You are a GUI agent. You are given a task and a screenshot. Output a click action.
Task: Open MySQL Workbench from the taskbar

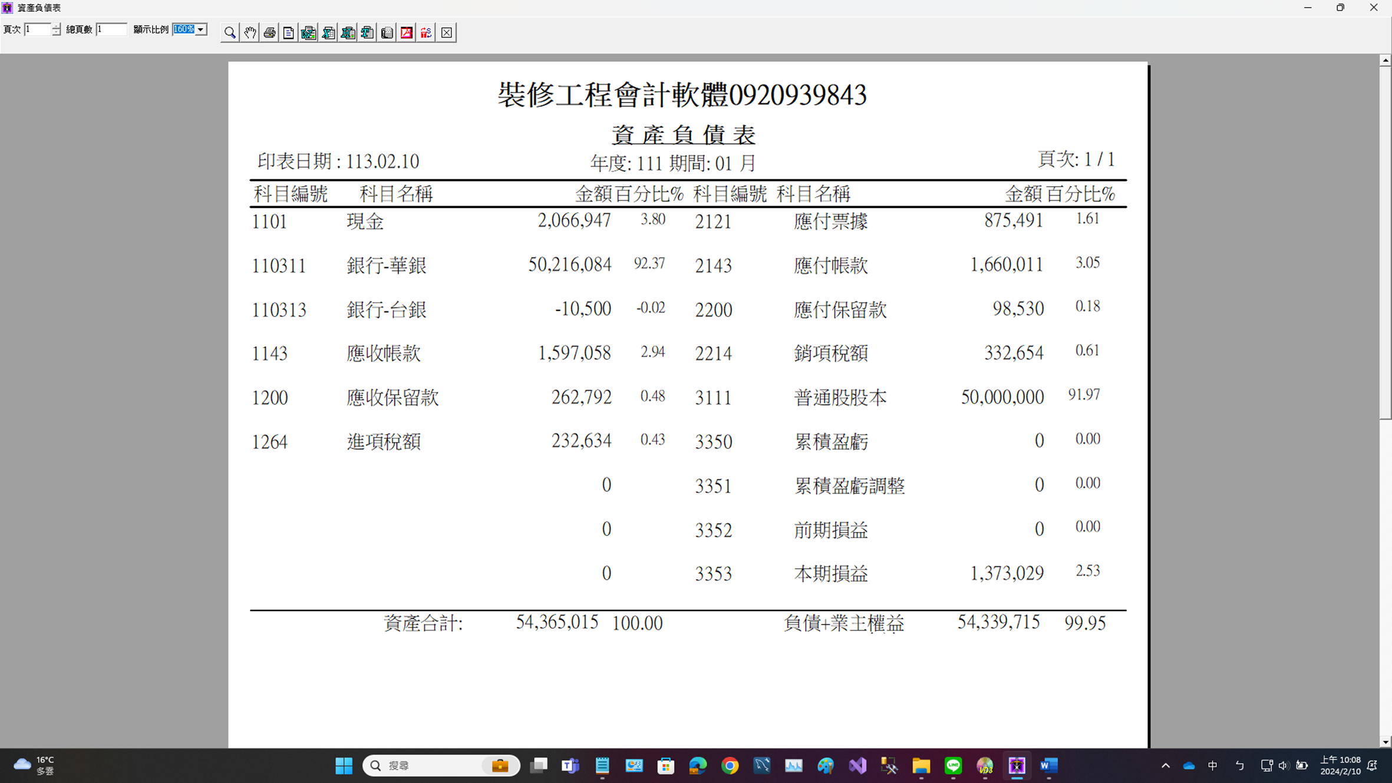tap(761, 765)
